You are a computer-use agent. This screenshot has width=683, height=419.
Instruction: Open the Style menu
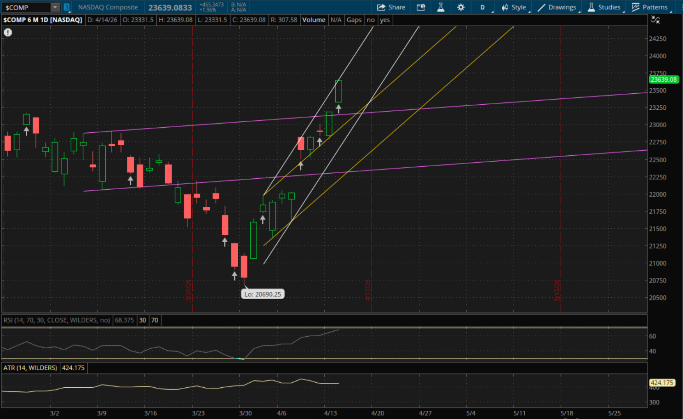(x=514, y=7)
